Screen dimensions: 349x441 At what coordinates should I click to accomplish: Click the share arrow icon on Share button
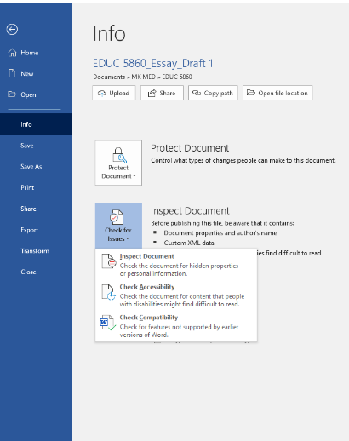tap(152, 93)
